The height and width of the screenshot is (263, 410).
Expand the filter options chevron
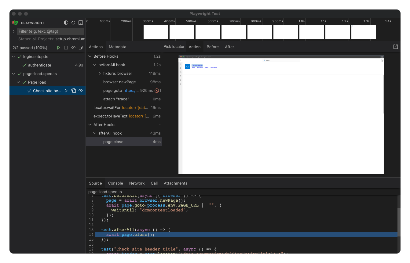[13, 31]
